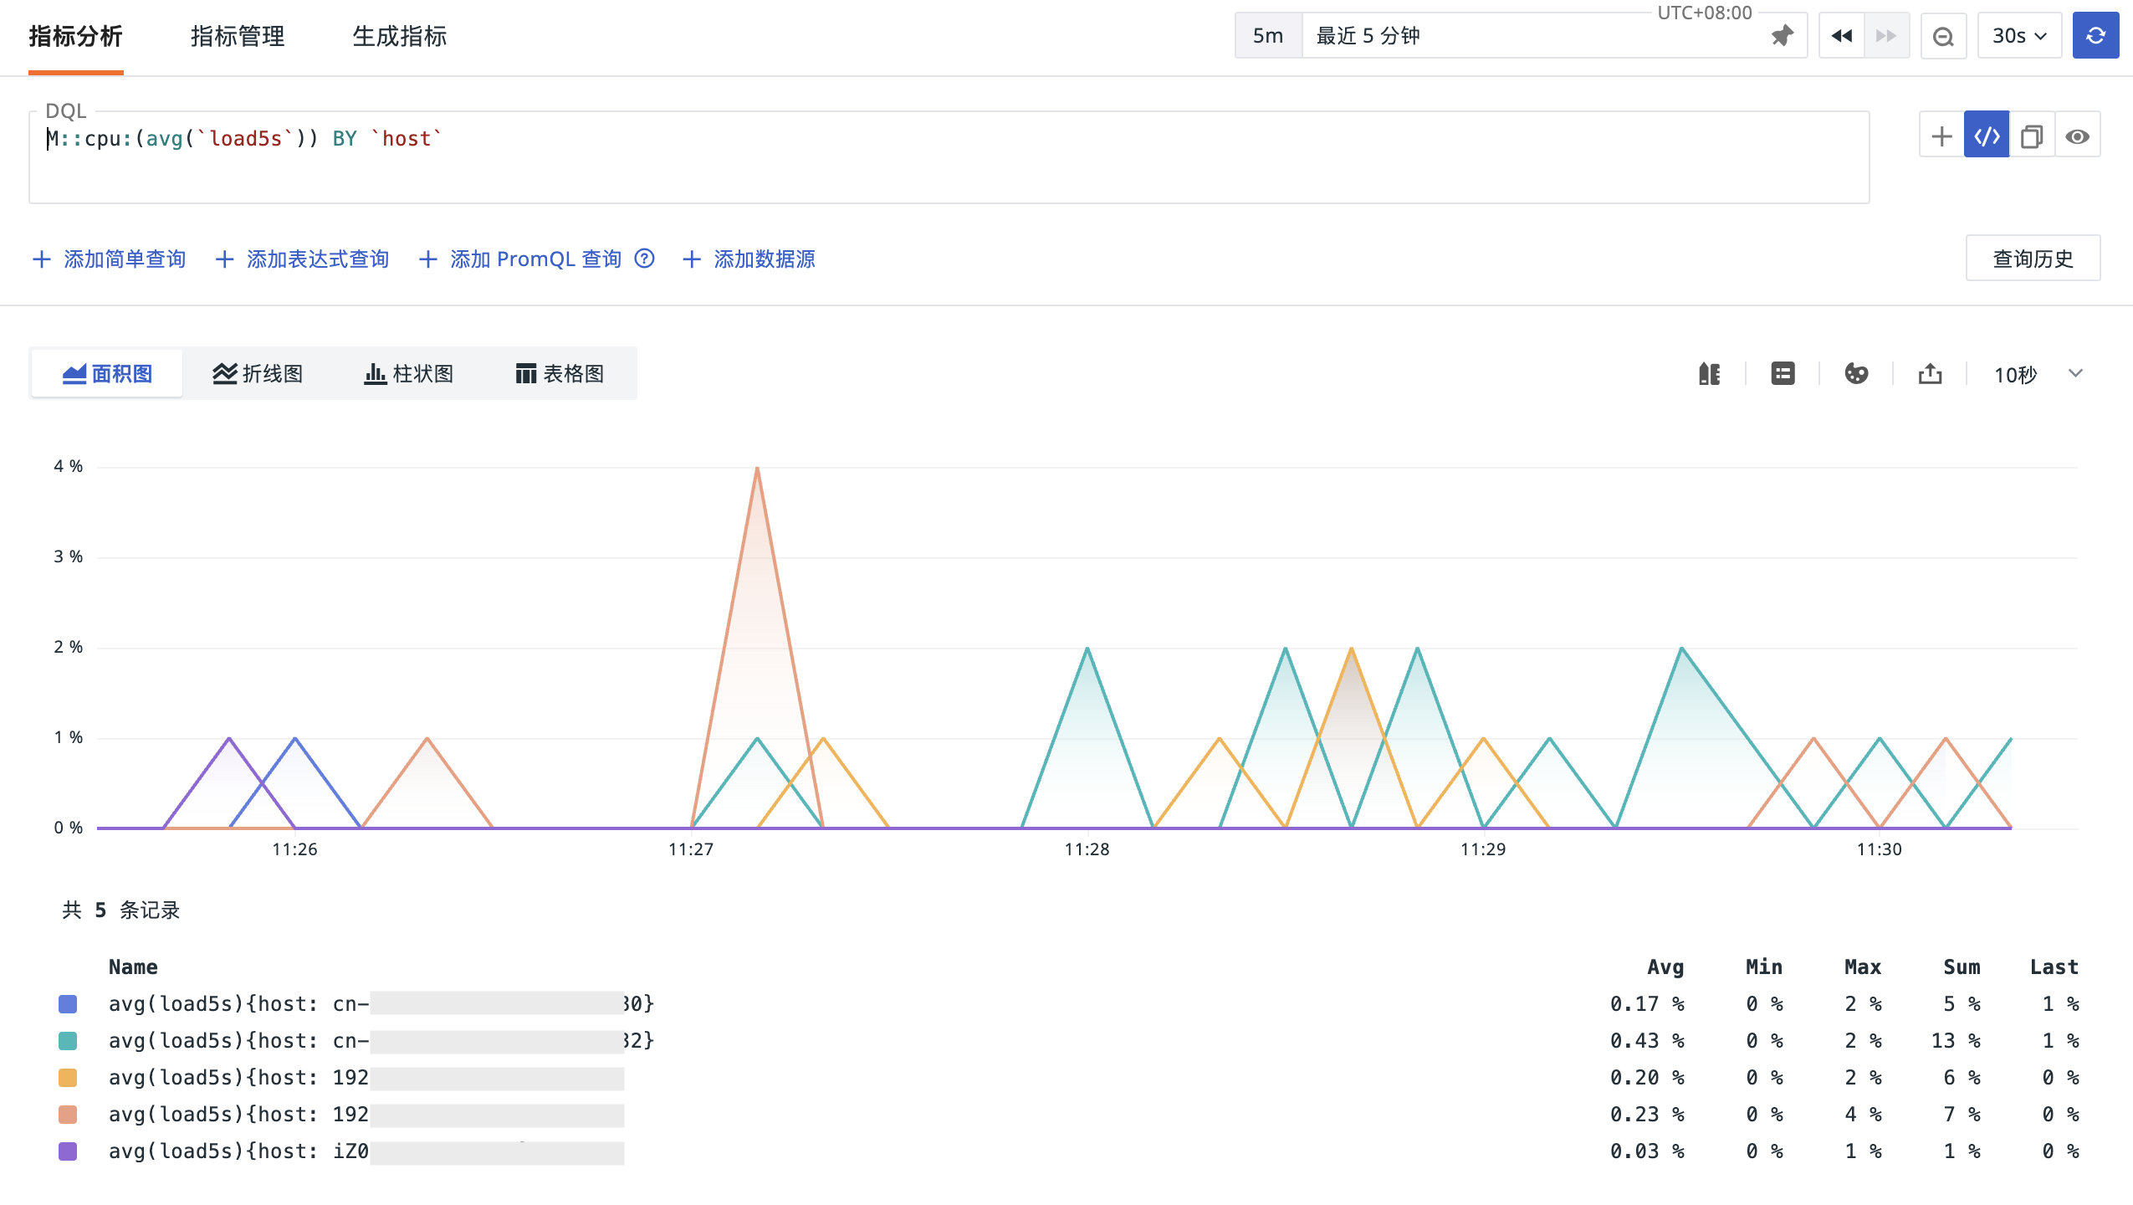This screenshot has height=1205, width=2133.
Task: Toggle the code mode DQL button
Action: point(1987,136)
